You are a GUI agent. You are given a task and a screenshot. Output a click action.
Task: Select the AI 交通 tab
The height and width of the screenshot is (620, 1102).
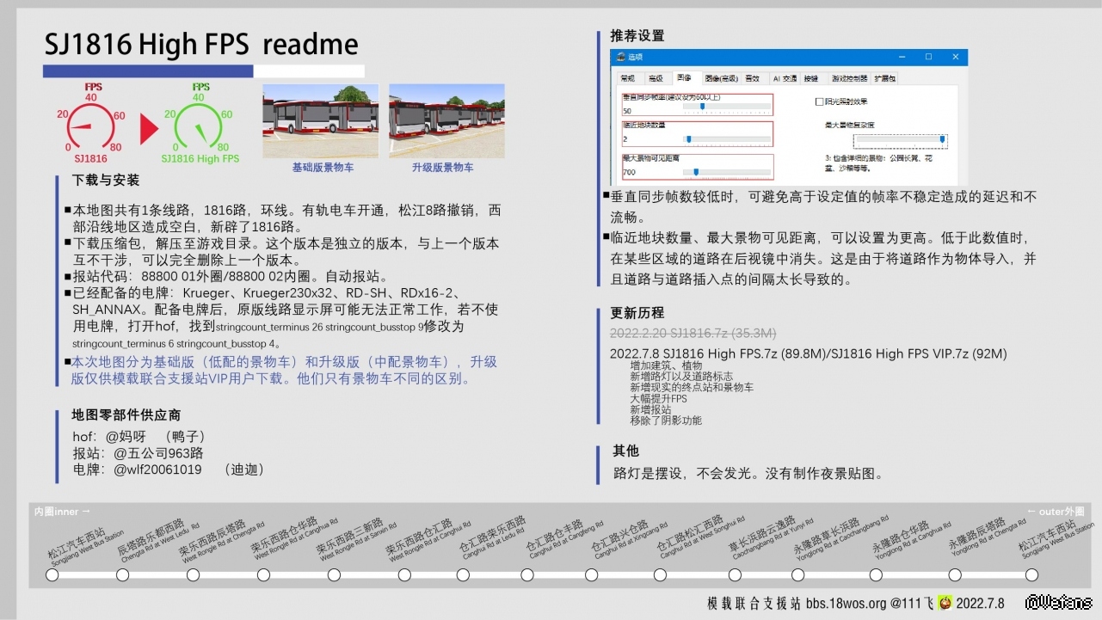coord(784,78)
